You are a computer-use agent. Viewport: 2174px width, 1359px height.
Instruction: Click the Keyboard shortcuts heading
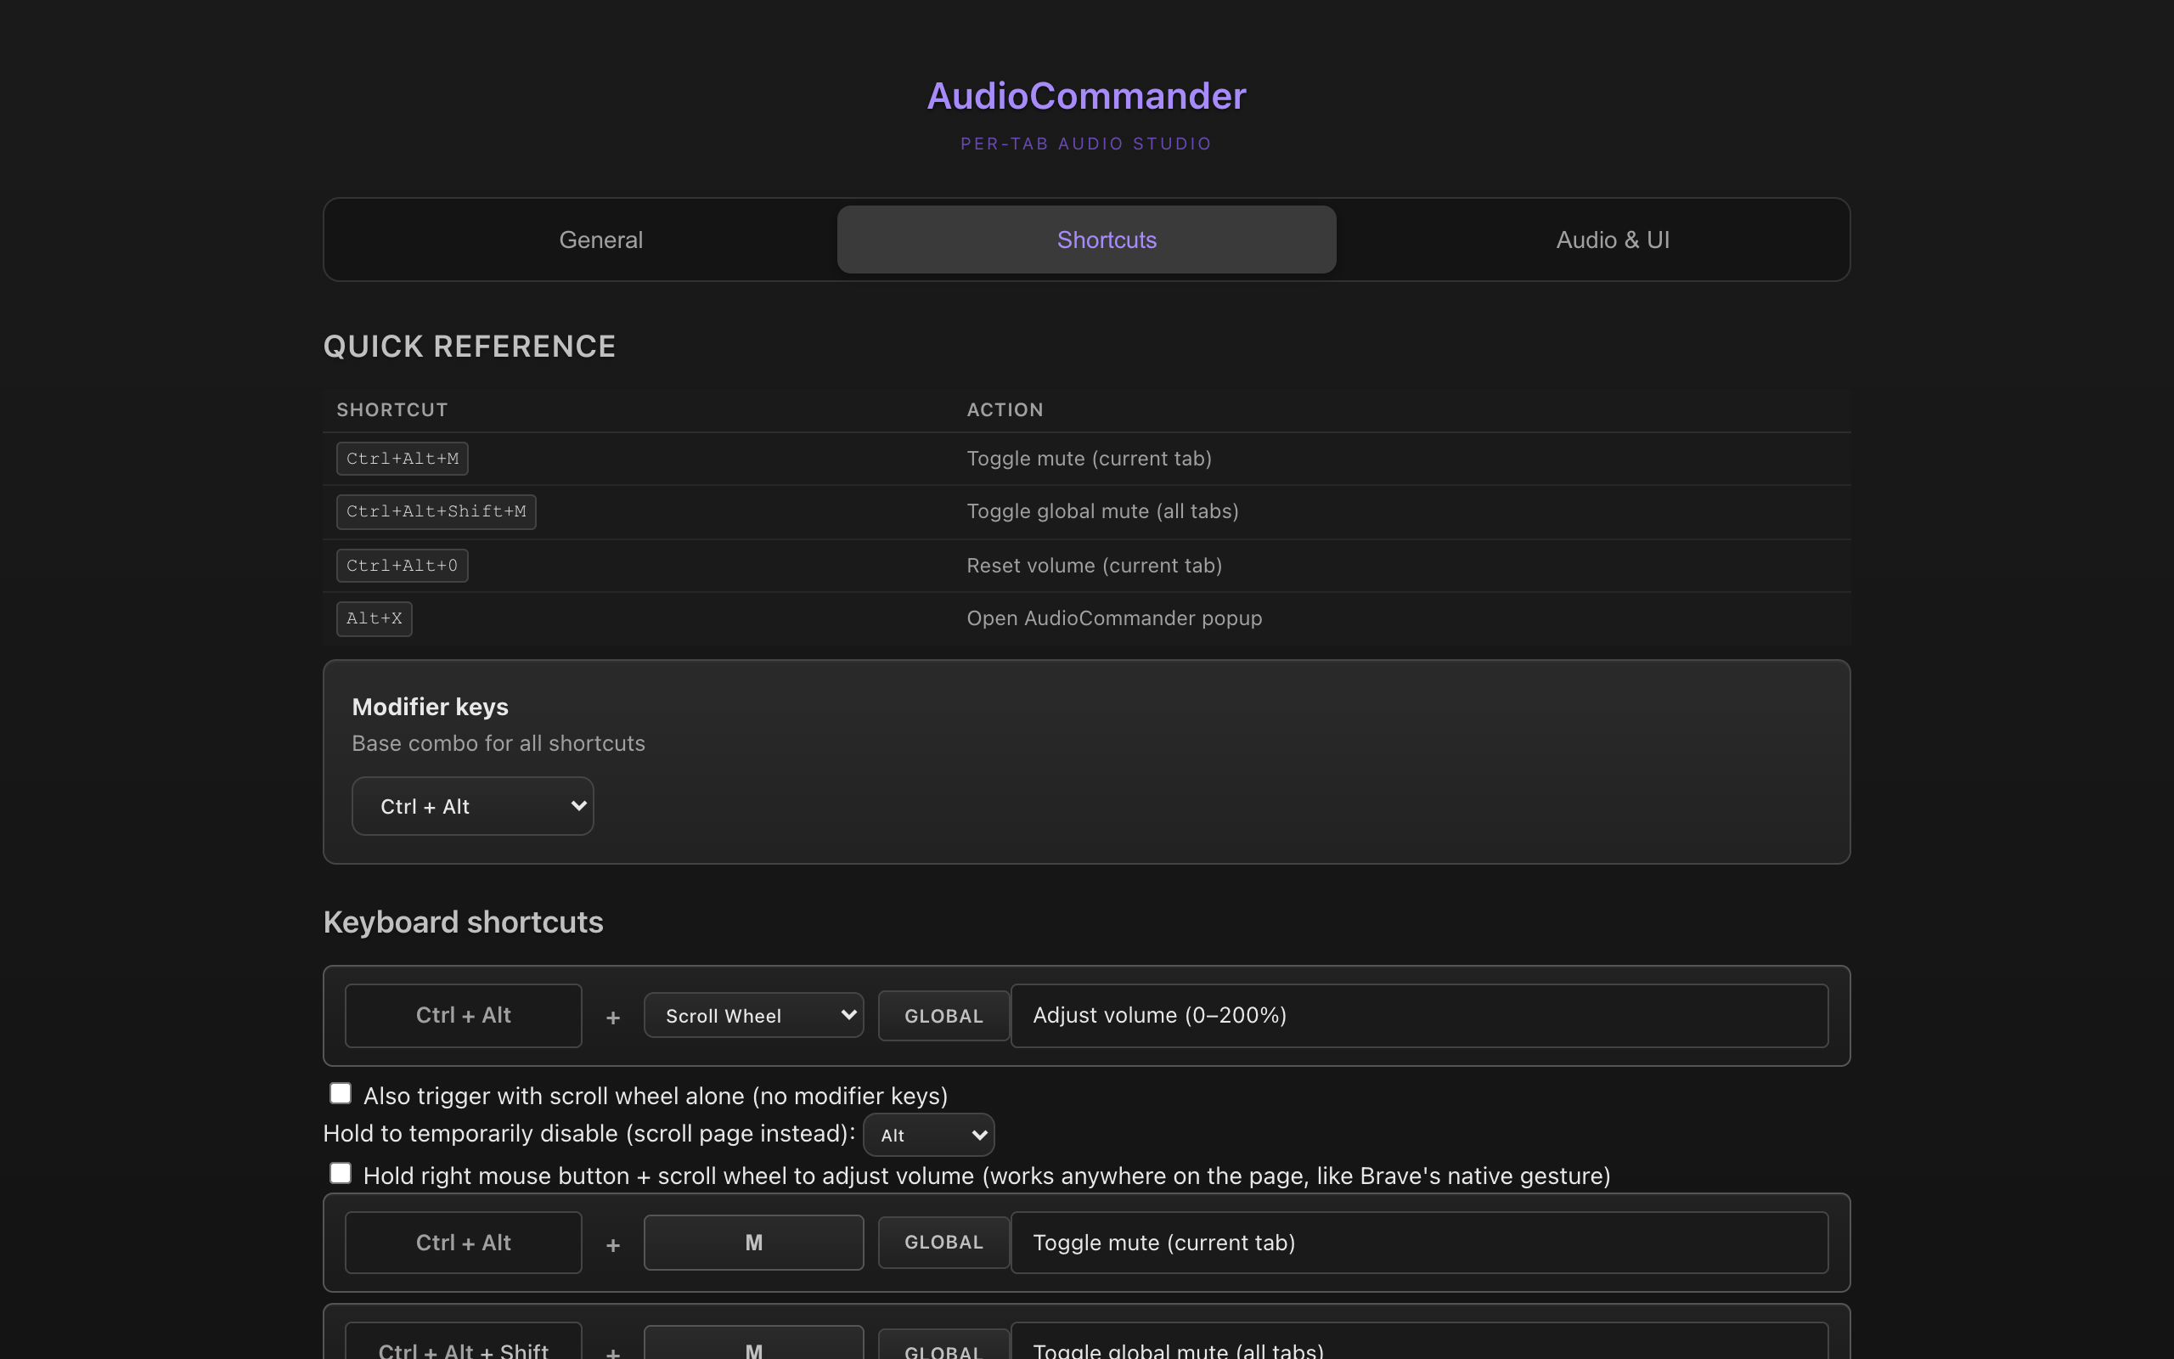coord(463,922)
